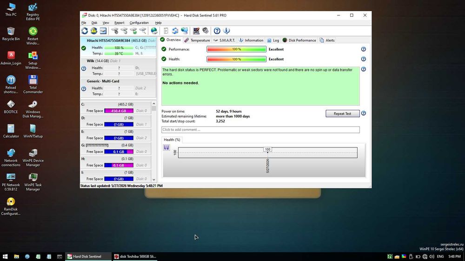This screenshot has width=465, height=261.
Task: Open Total Commander desktop icon
Action: pyautogui.click(x=33, y=84)
